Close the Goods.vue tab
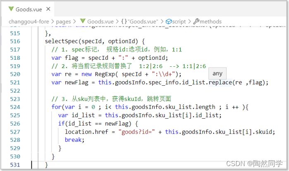Screen dimensions: 289x171 click(x=48, y=9)
